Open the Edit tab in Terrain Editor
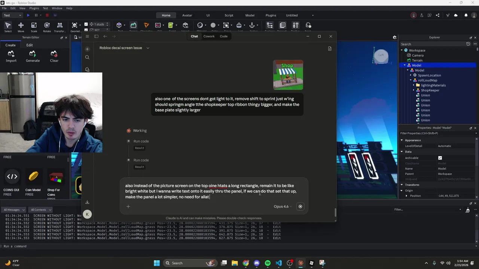The height and width of the screenshot is (269, 479). click(x=30, y=45)
